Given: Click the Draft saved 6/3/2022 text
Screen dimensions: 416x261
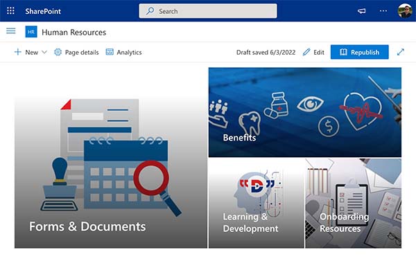Looking at the screenshot, I should pos(266,53).
